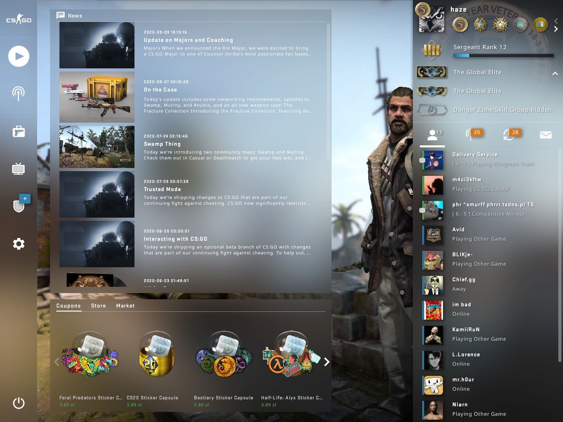This screenshot has height=422, width=563.
Task: Click the first Global Elite rank badge
Action: click(x=432, y=72)
